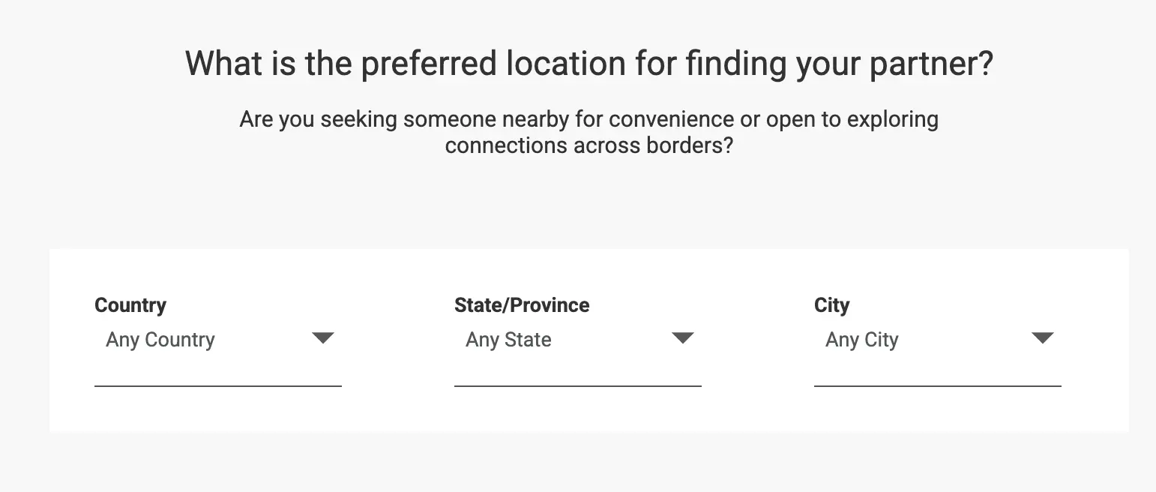Screen dimensions: 1156x492
Task: Click the State/Province field label
Action: [x=522, y=305]
